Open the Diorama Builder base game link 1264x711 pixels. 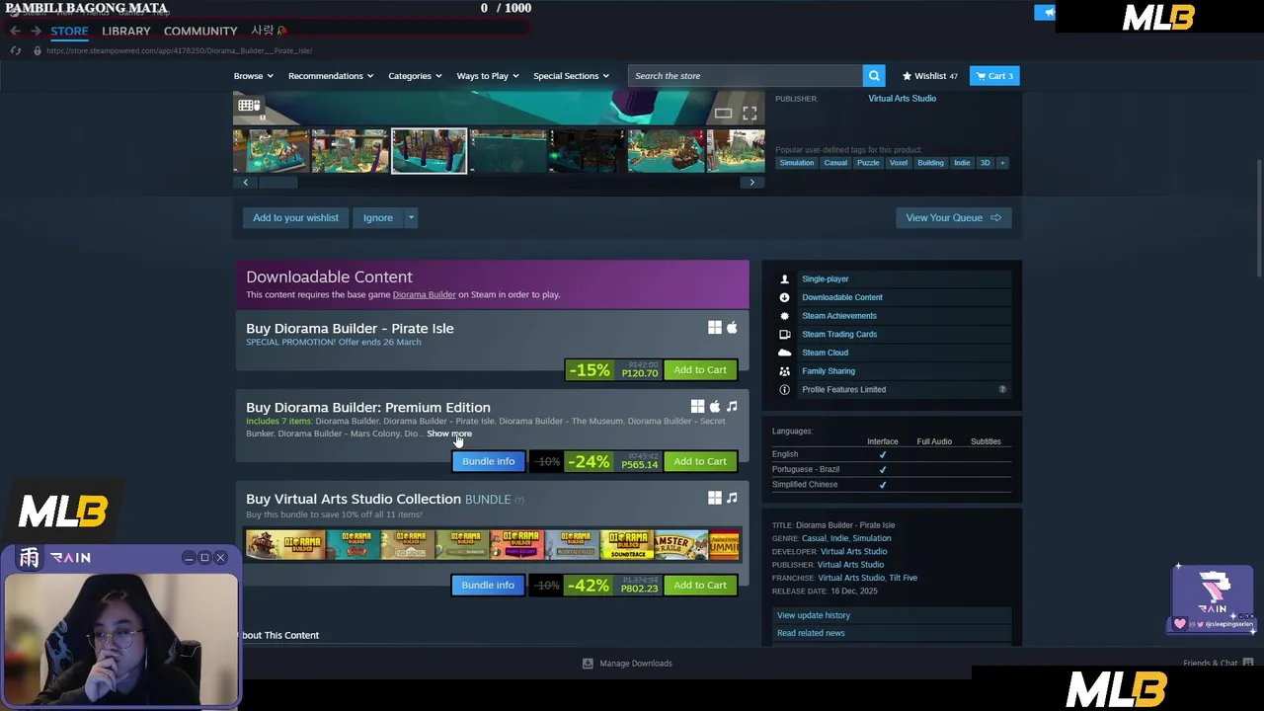pyautogui.click(x=424, y=294)
